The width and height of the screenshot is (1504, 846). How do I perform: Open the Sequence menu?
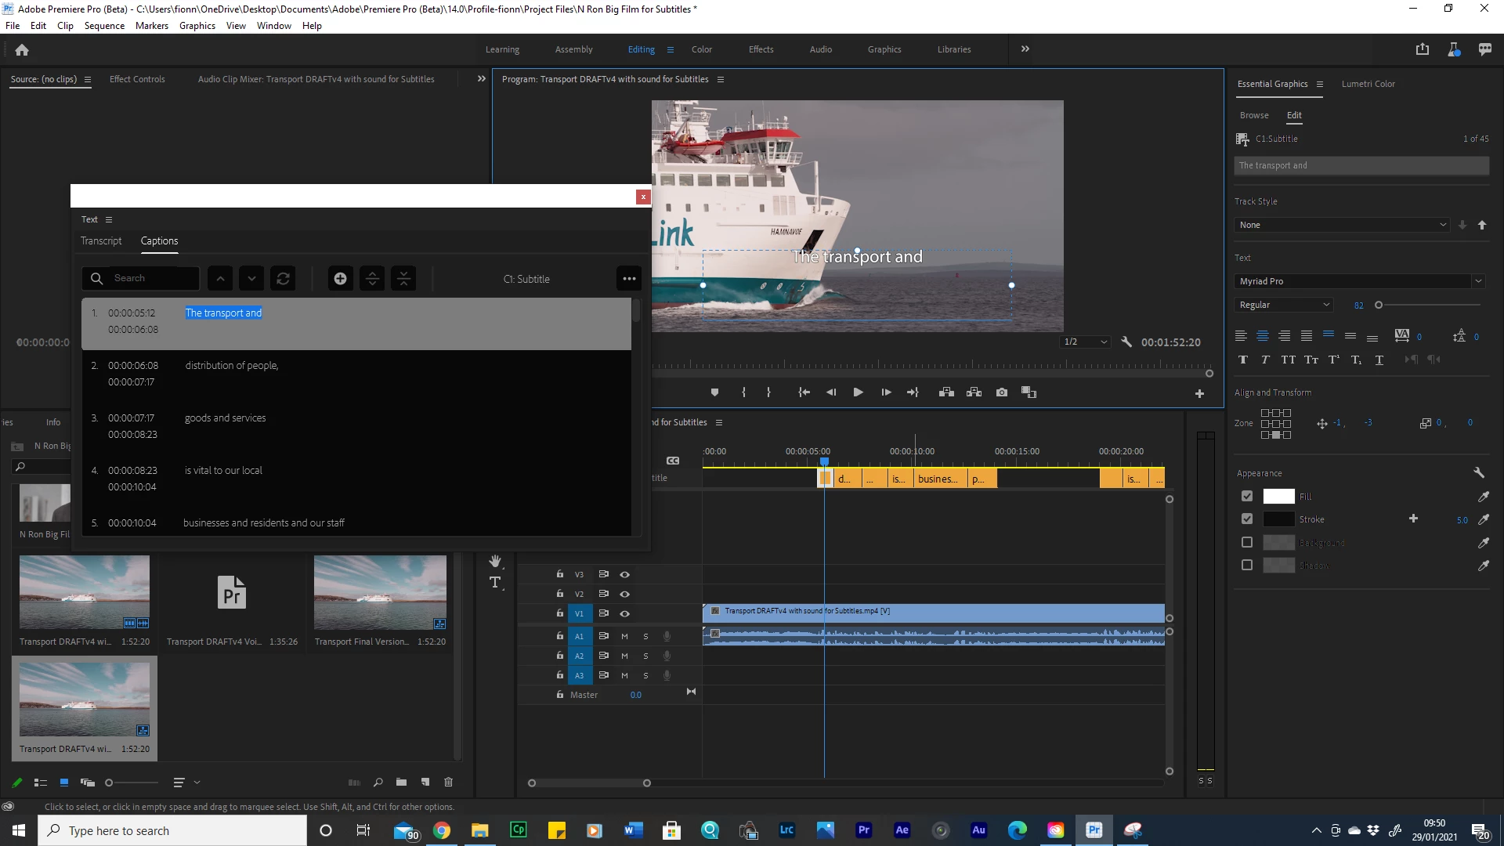click(x=104, y=26)
